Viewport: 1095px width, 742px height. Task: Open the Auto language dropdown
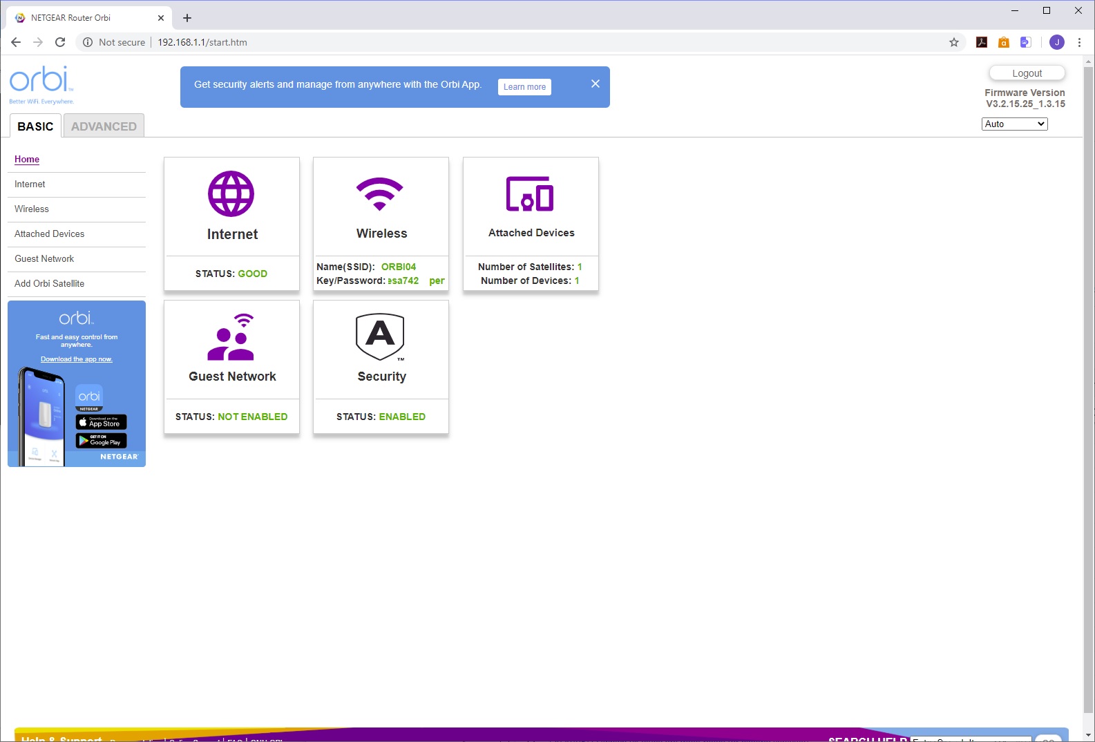[x=1014, y=124]
